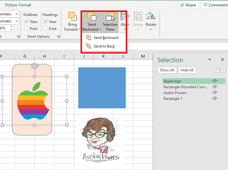Screen dimensions: 228x170
Task: Open the Send Backward dropdown arrow
Action: pyautogui.click(x=100, y=29)
